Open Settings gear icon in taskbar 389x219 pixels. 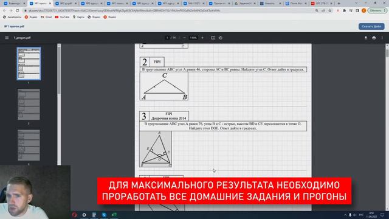(x=84, y=215)
